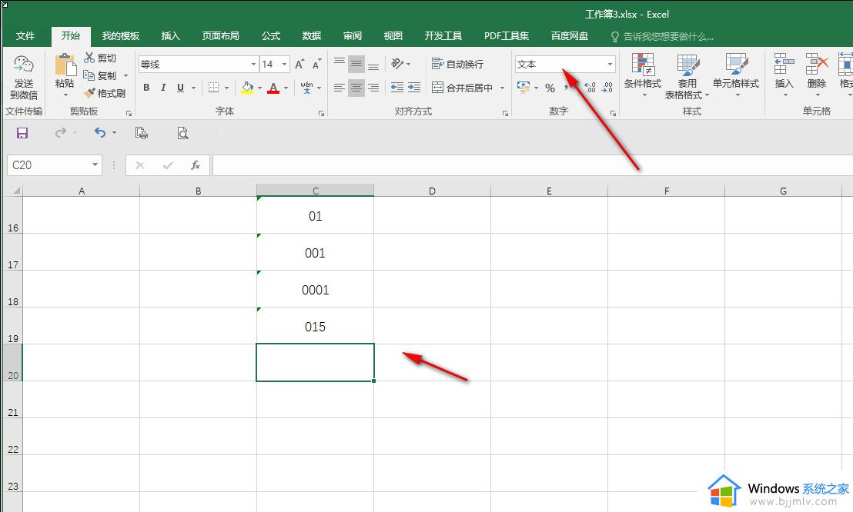853x512 pixels.
Task: Toggle center horizontal alignment
Action: [356, 87]
